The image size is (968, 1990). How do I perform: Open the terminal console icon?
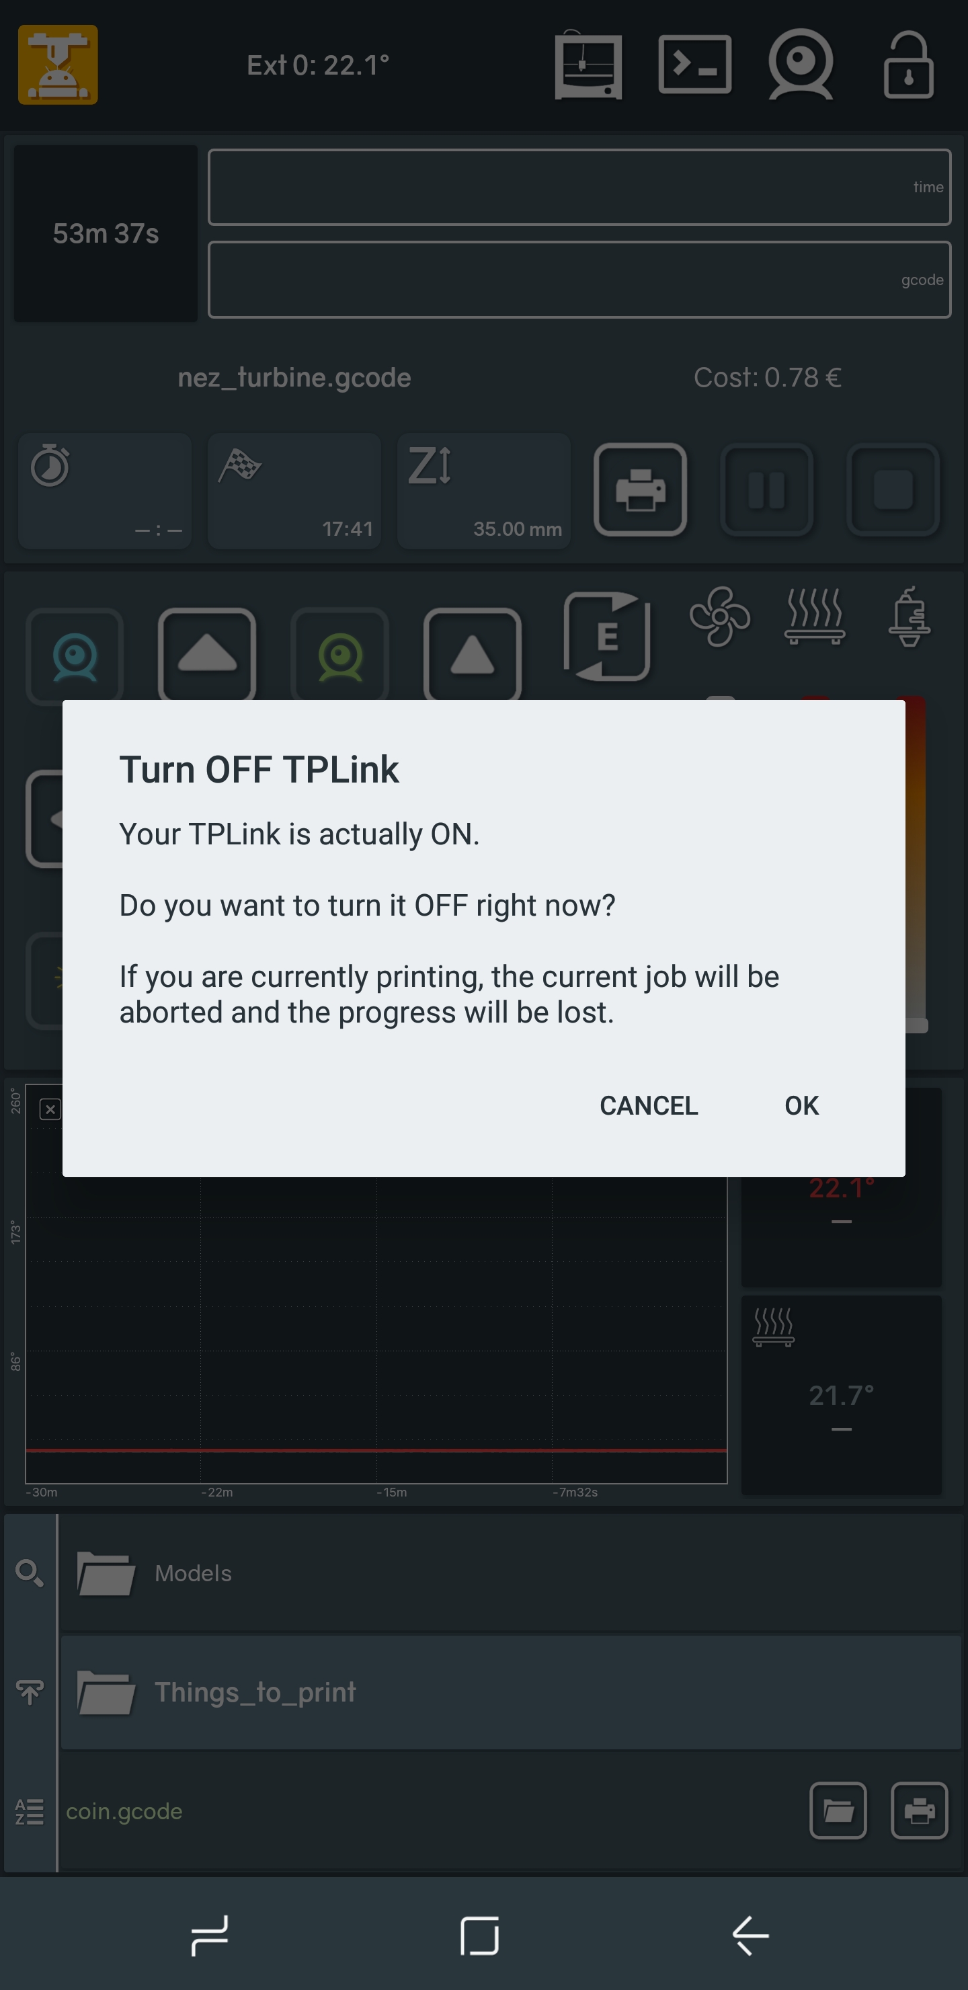click(694, 65)
